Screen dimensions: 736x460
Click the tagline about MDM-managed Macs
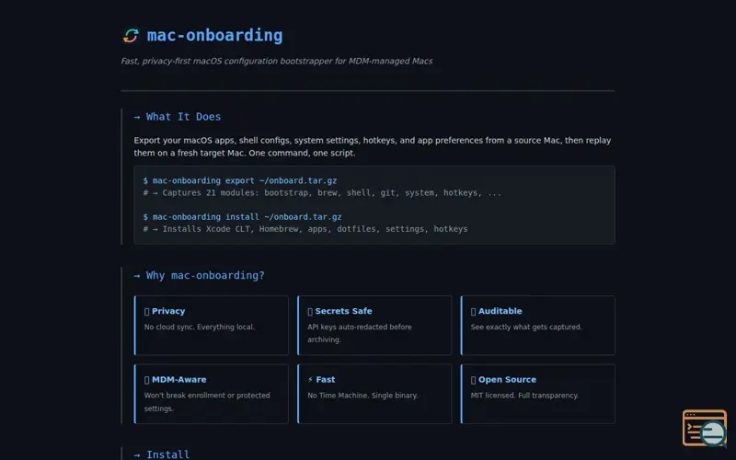277,61
